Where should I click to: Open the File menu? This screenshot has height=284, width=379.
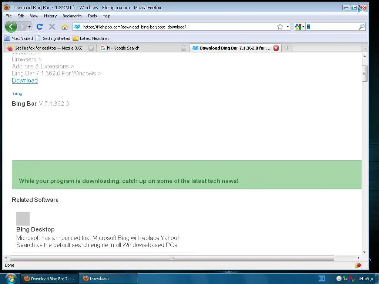tap(9, 16)
